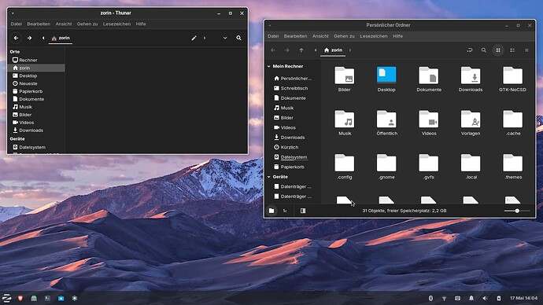This screenshot has width=543, height=305.
Task: Open Papierkorb in Thunar sidebar
Action: (x=36, y=91)
